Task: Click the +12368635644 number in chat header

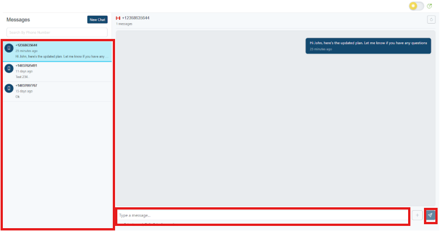Action: click(x=135, y=18)
